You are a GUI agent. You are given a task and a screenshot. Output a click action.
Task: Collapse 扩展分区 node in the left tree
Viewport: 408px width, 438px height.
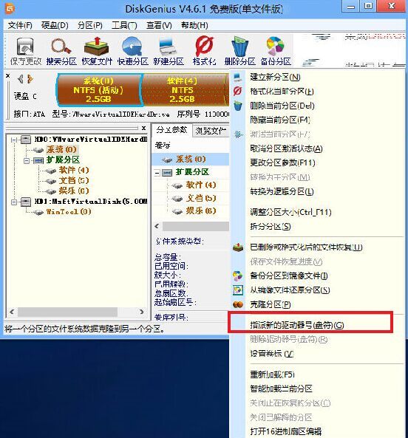click(x=27, y=160)
